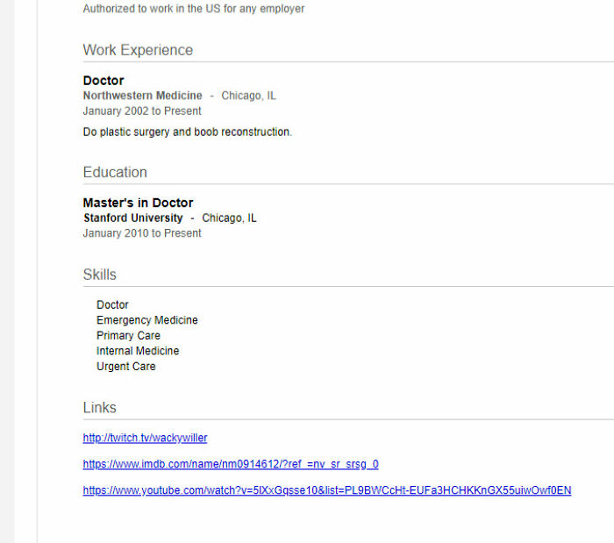Select the Urgent Care skill

tap(126, 367)
